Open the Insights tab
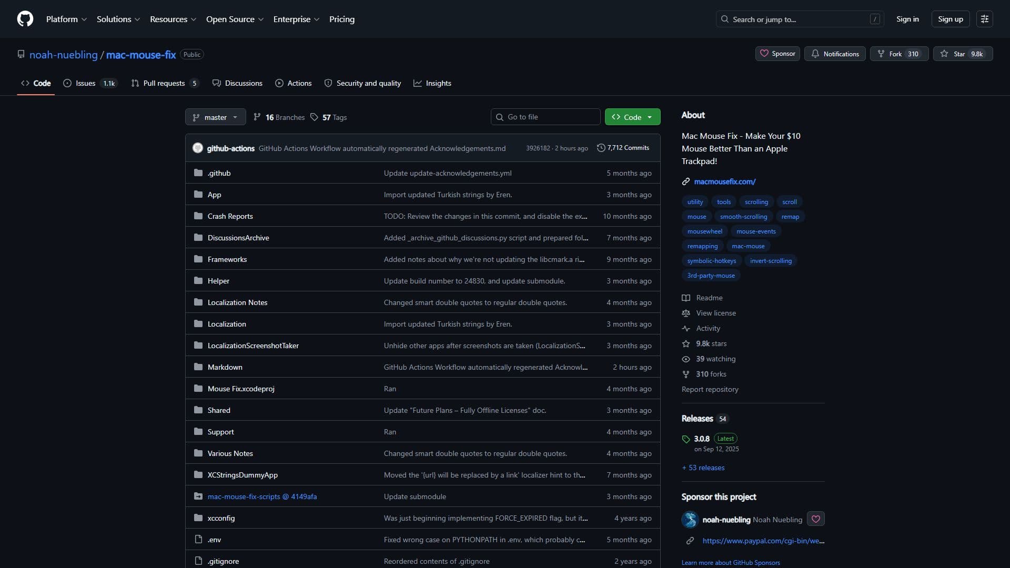Image resolution: width=1010 pixels, height=568 pixels. click(432, 83)
